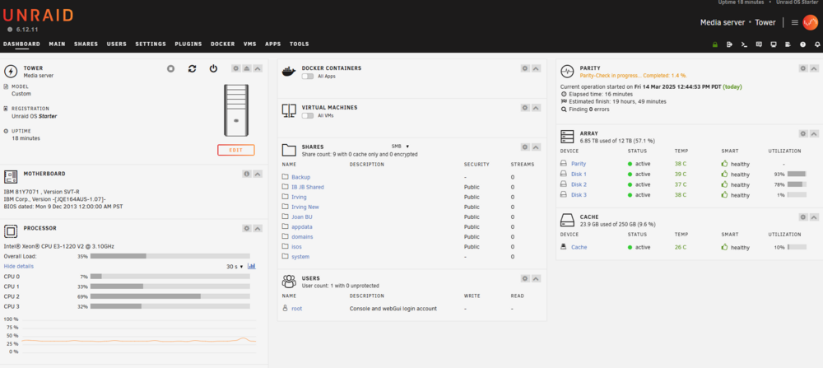The image size is (823, 368).
Task: Open the Backup share link
Action: point(300,178)
